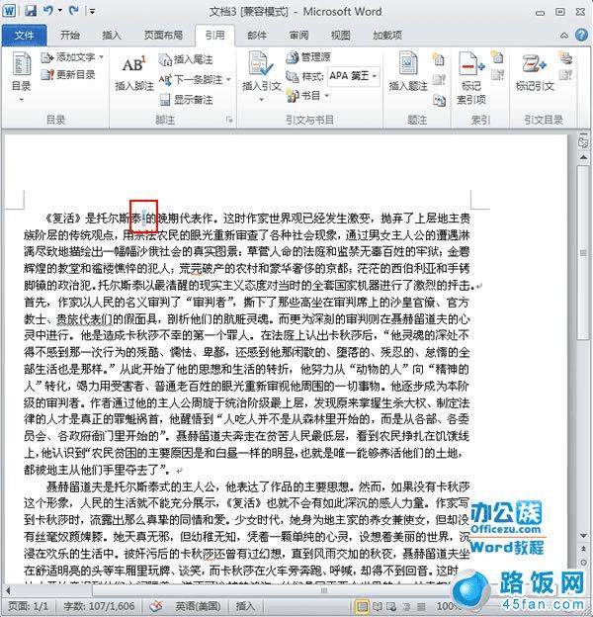Open Word Help question mark icon
The image size is (593, 617).
pyautogui.click(x=581, y=36)
